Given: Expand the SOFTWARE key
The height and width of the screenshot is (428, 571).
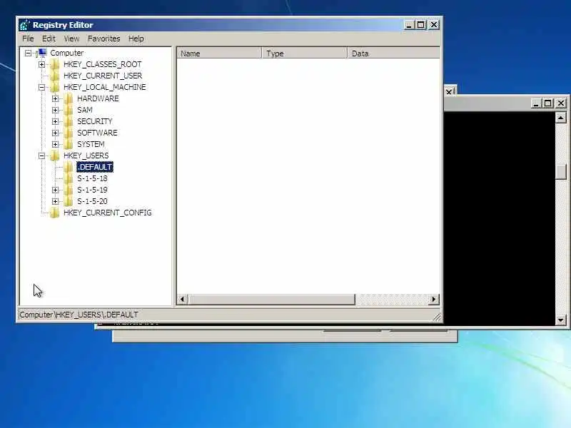Looking at the screenshot, I should pos(55,133).
